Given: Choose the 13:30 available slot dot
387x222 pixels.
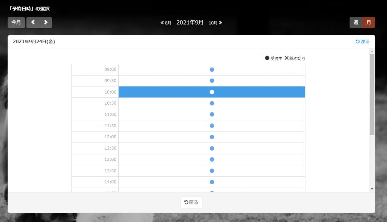Looking at the screenshot, I should pos(212,171).
